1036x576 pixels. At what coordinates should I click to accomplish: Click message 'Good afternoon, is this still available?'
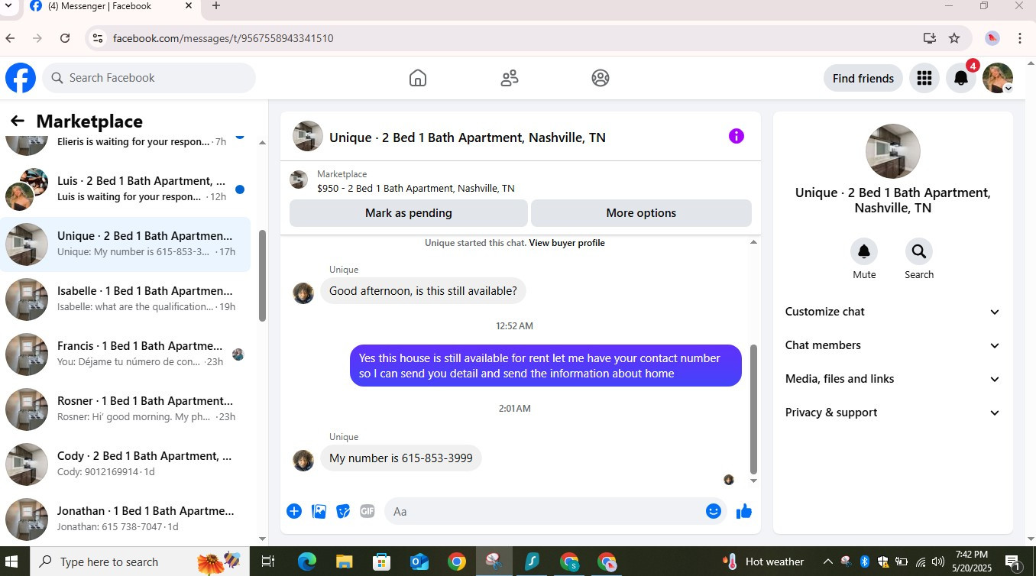click(x=423, y=291)
